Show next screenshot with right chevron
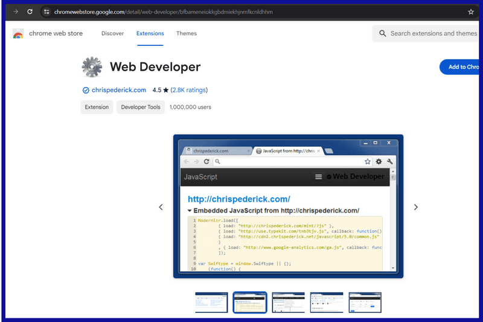The height and width of the screenshot is (322, 483). click(x=415, y=207)
